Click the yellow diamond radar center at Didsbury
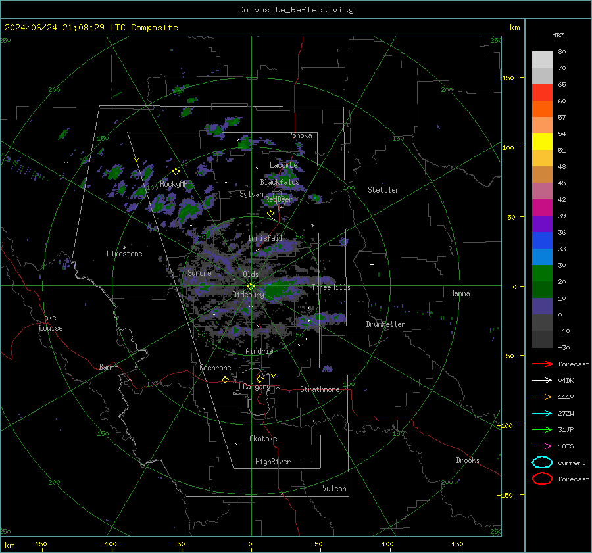Screen dimensions: 592x553 pos(251,287)
